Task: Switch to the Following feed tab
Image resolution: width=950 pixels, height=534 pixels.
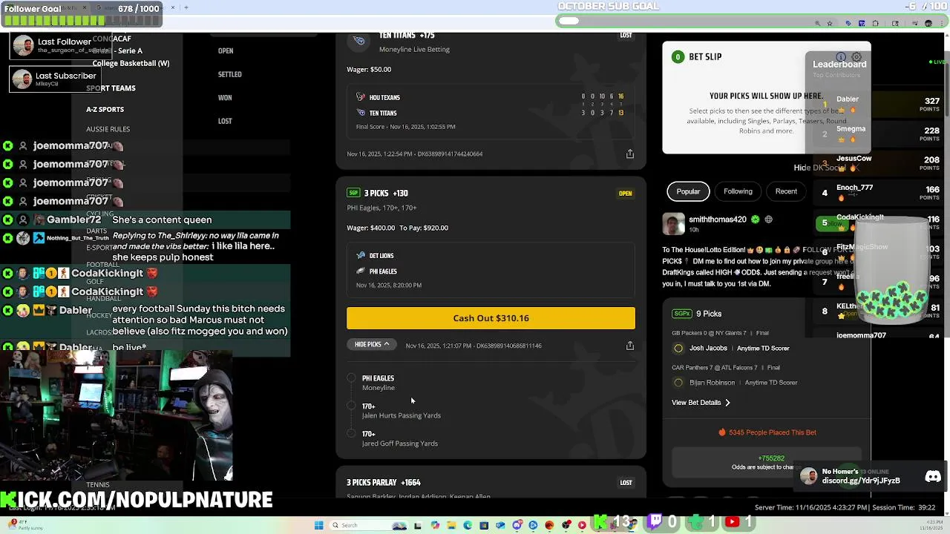Action: [738, 191]
